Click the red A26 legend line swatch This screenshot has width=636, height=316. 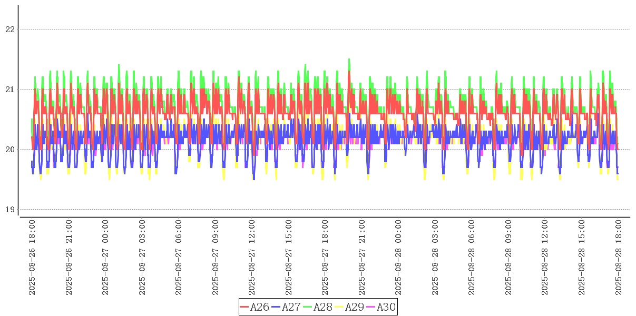244,307
